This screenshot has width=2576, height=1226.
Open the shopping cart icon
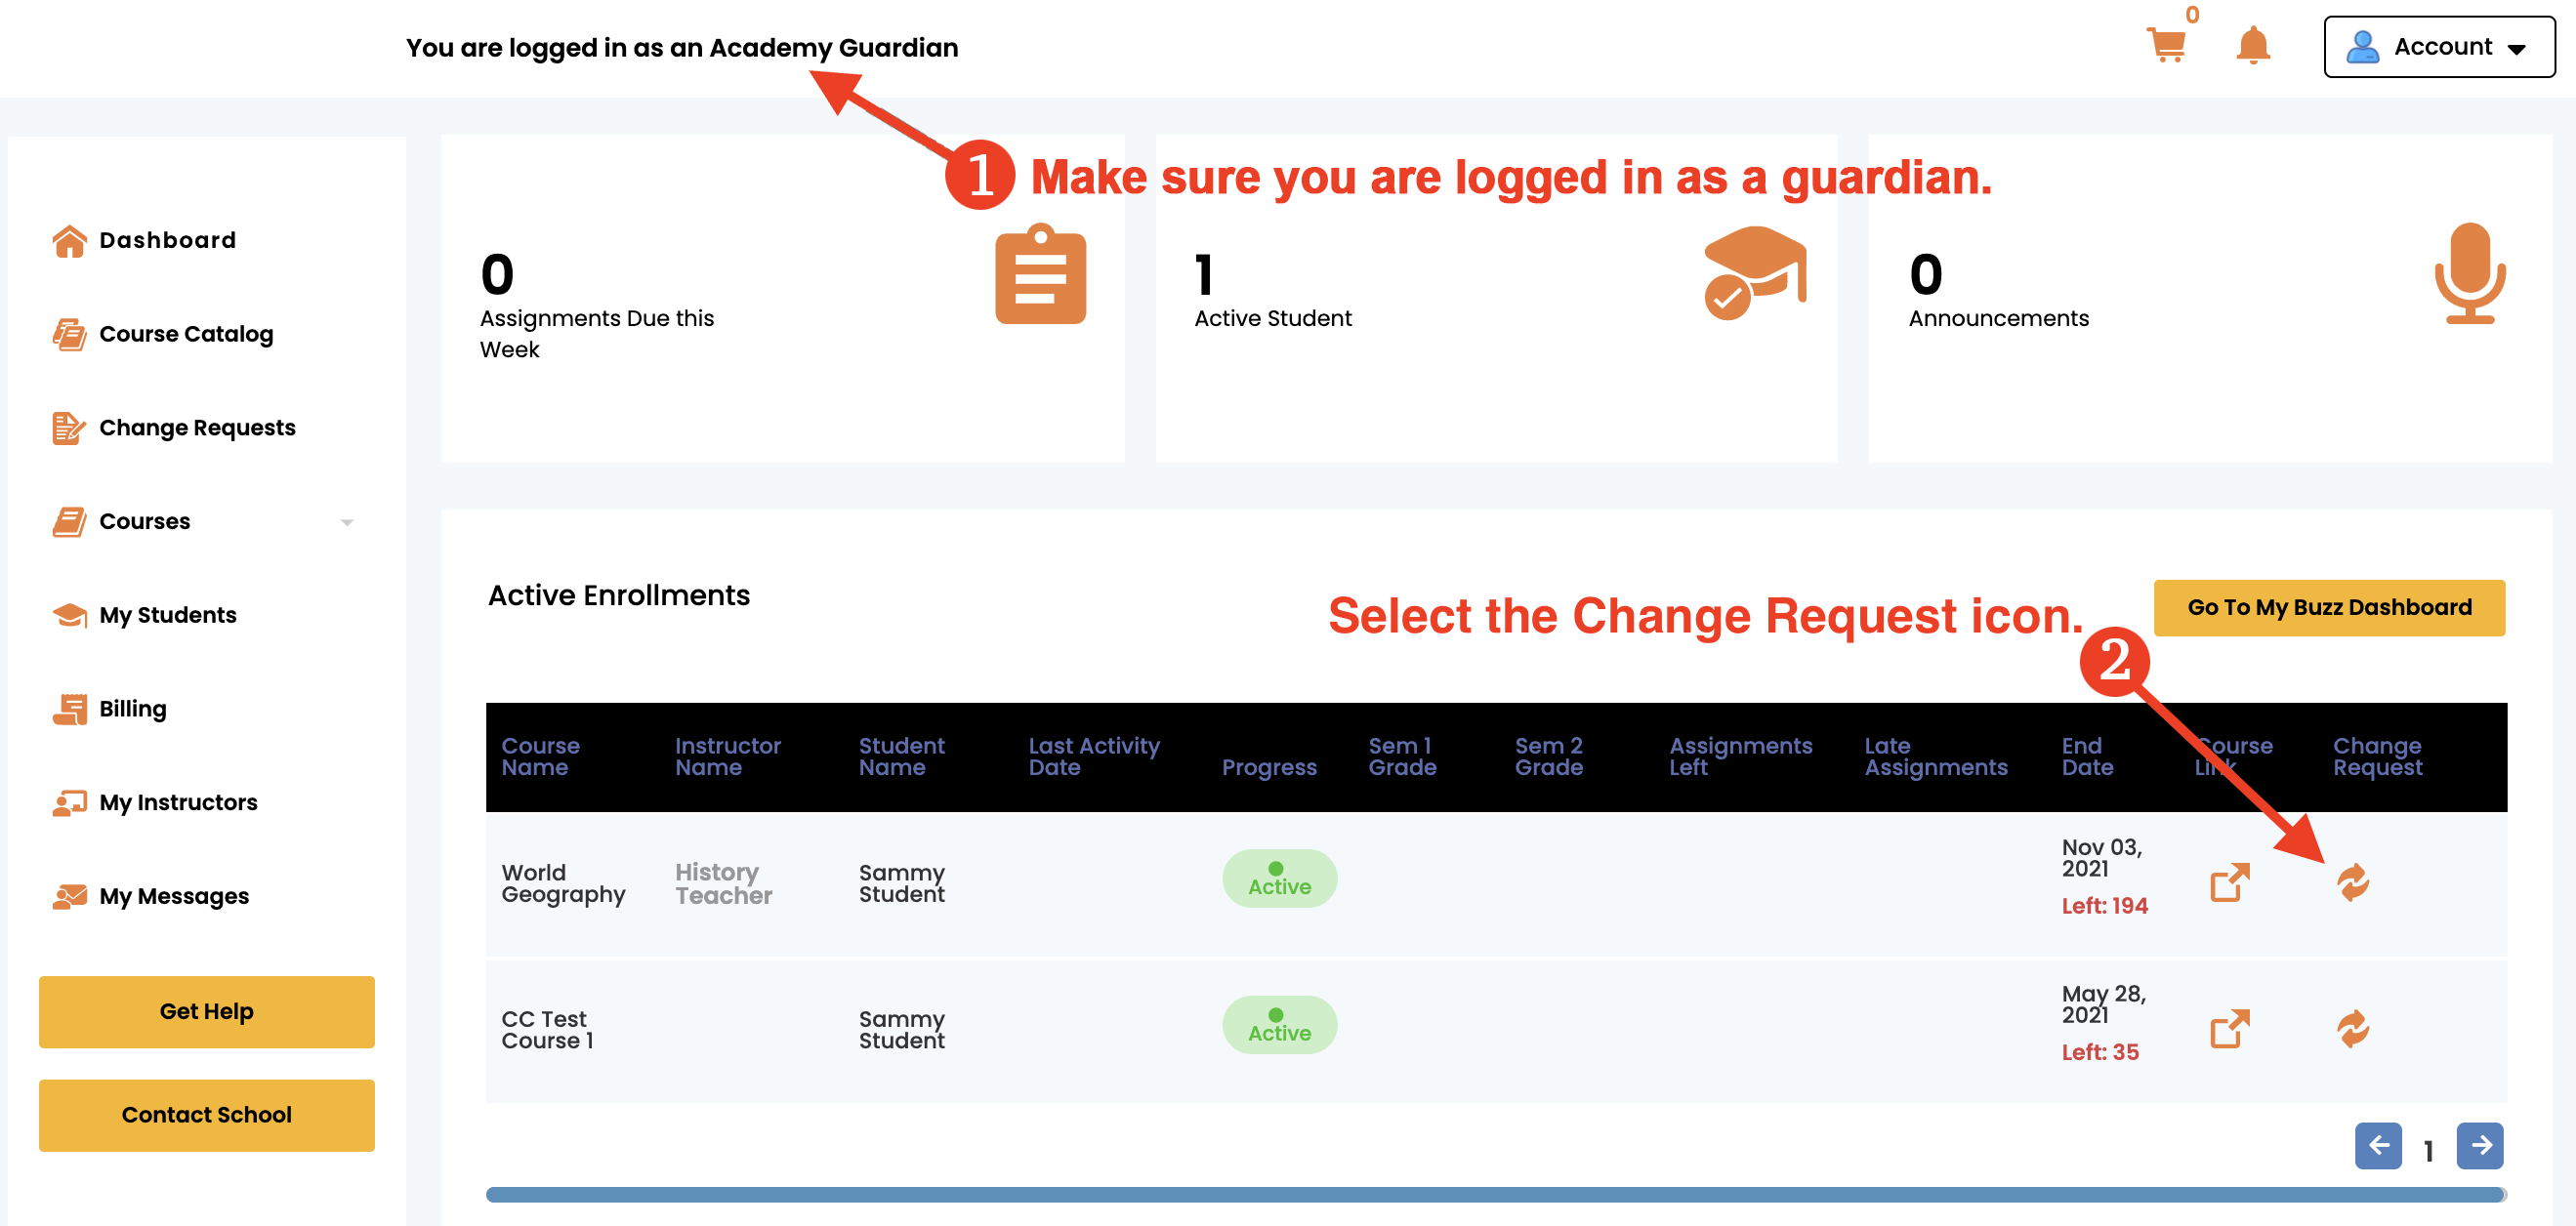2166,45
